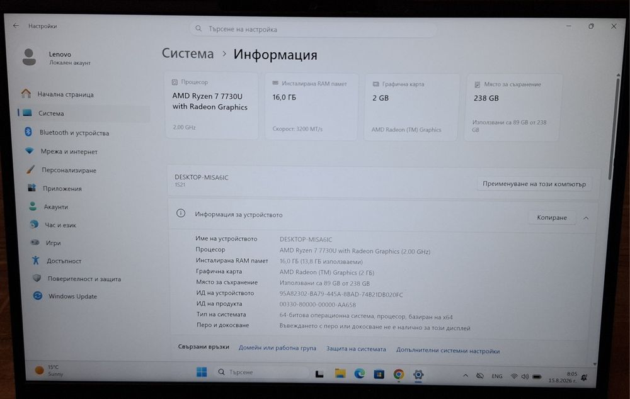
Task: Open Task View on taskbar
Action: 319,374
